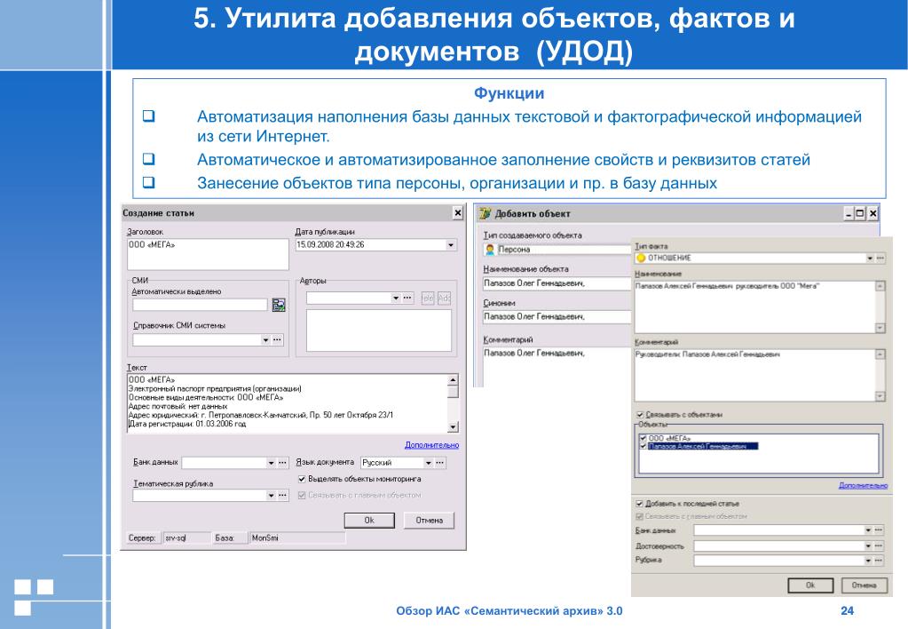This screenshot has height=629, width=908.
Task: Click the ellipsis button in the Авторы group
Action: [407, 298]
